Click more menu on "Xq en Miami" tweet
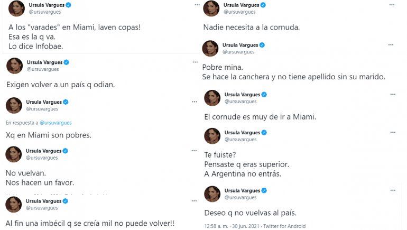Screen dimensions: 407x230 pyautogui.click(x=195, y=101)
